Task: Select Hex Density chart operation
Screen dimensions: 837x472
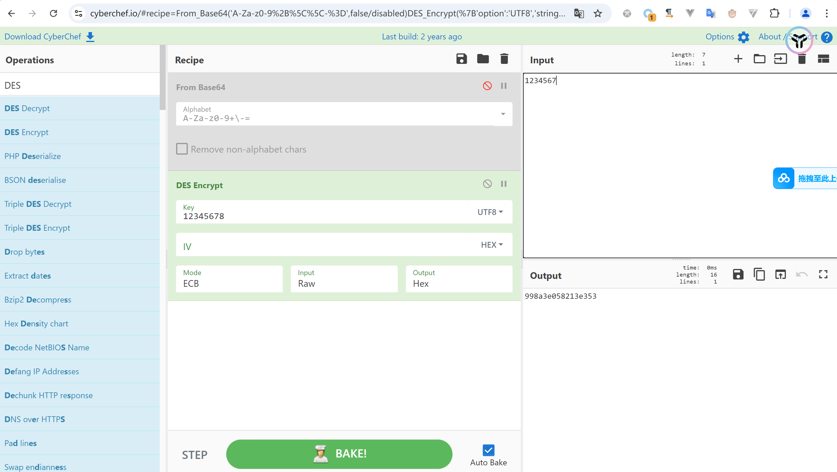Action: (x=80, y=324)
